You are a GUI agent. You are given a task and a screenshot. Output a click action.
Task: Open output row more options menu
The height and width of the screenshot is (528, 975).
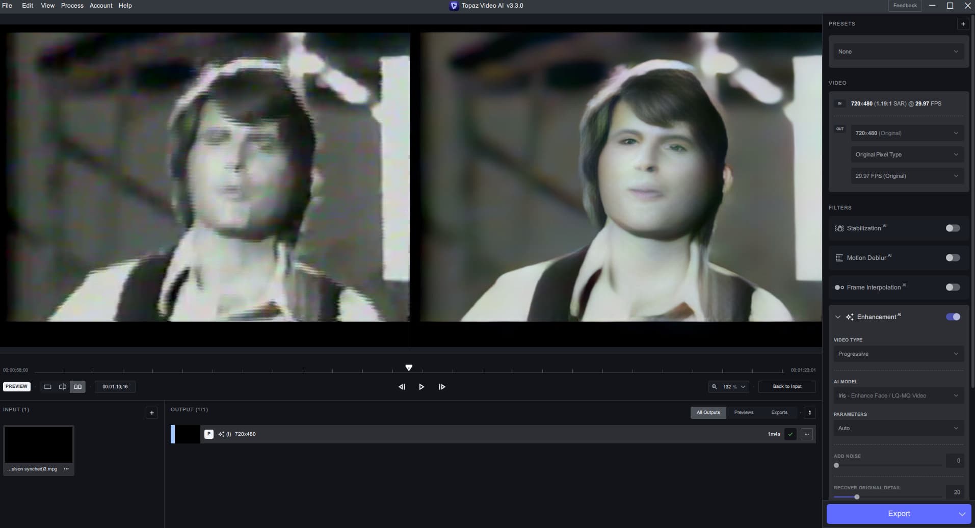tap(806, 434)
